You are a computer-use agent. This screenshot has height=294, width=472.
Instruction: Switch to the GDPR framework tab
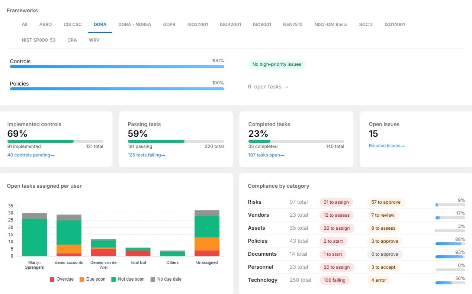169,25
